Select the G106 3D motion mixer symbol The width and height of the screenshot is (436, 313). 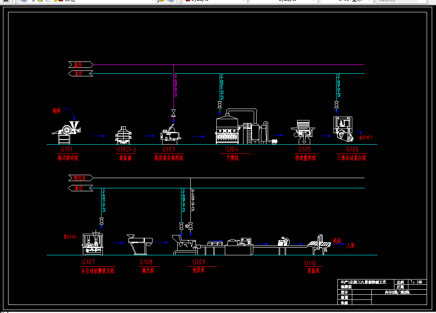point(343,129)
